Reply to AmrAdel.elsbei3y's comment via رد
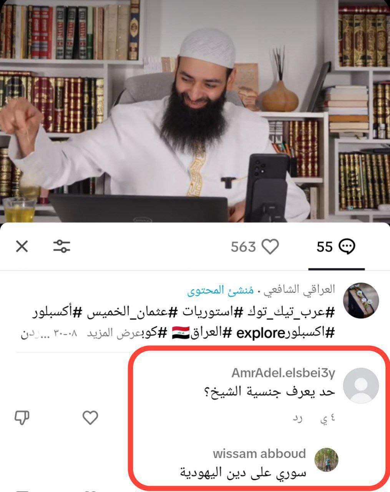The width and height of the screenshot is (390, 492). pos(297,419)
